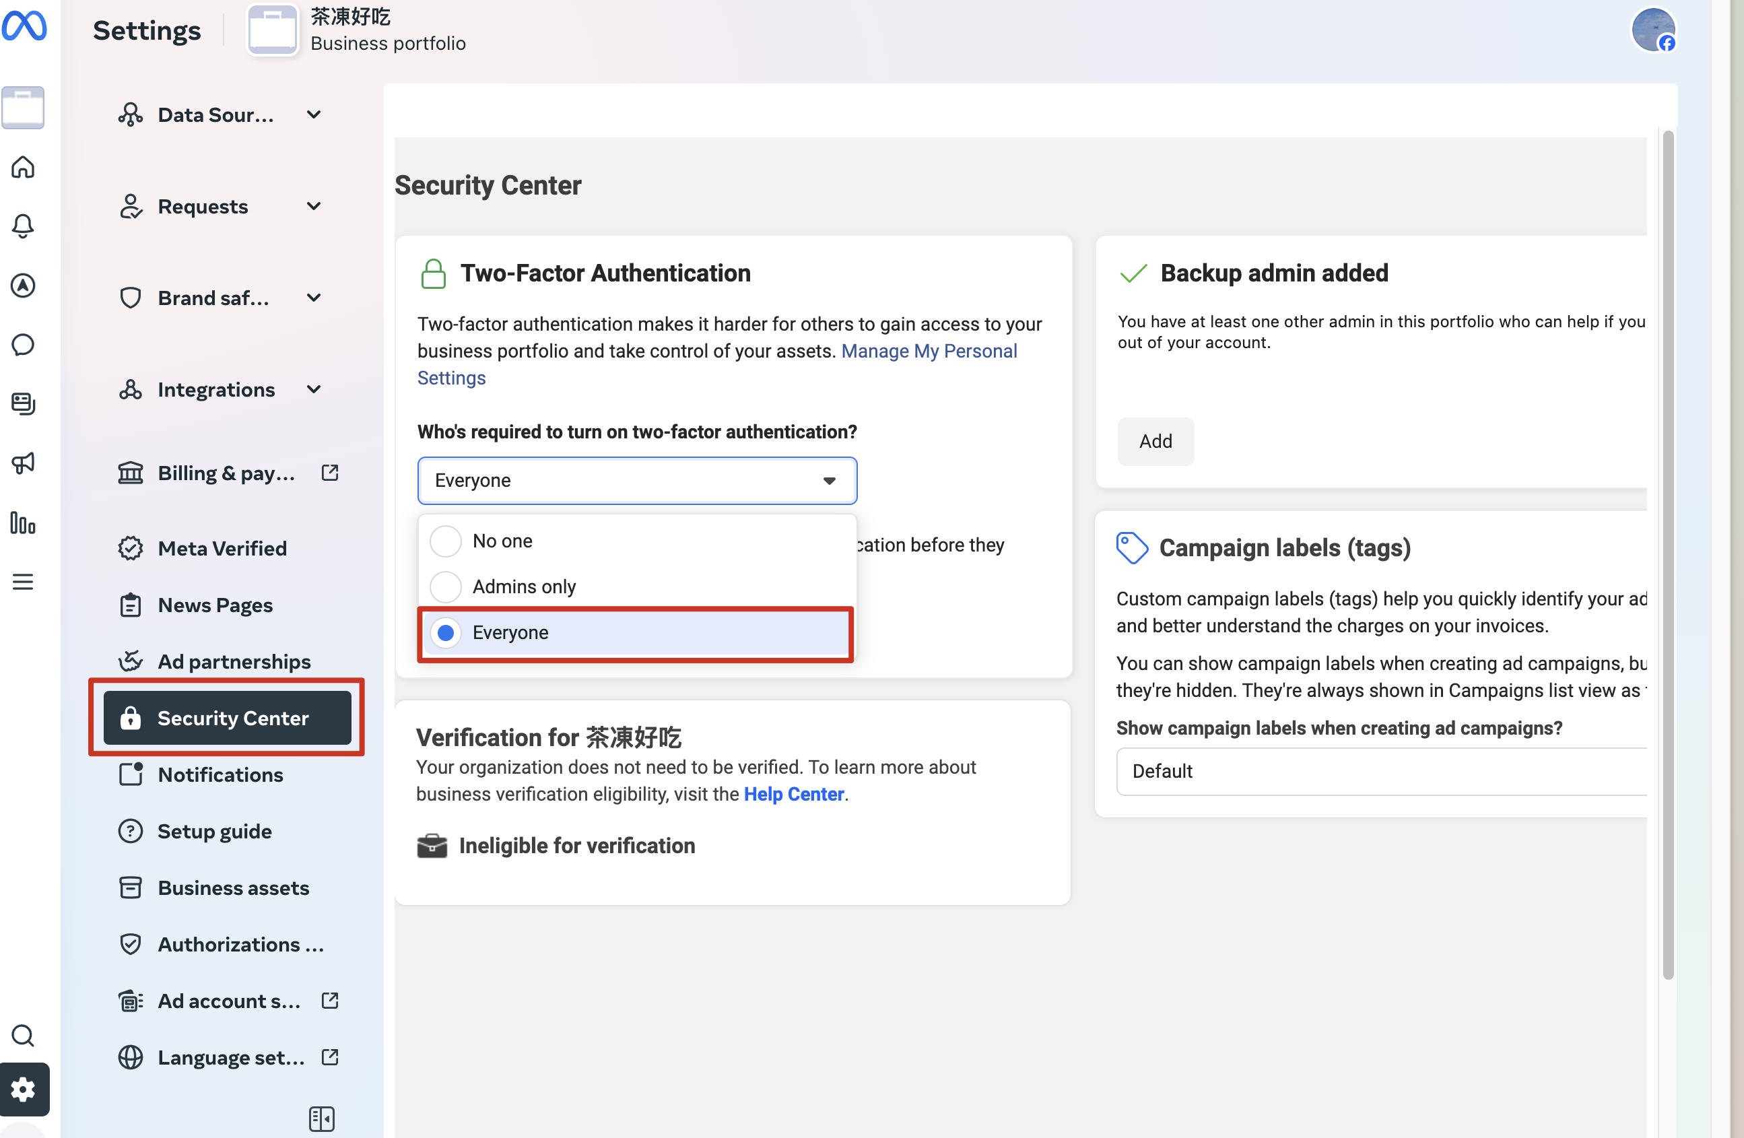The height and width of the screenshot is (1138, 1744).
Task: Click the Add backup admin button
Action: click(1155, 441)
